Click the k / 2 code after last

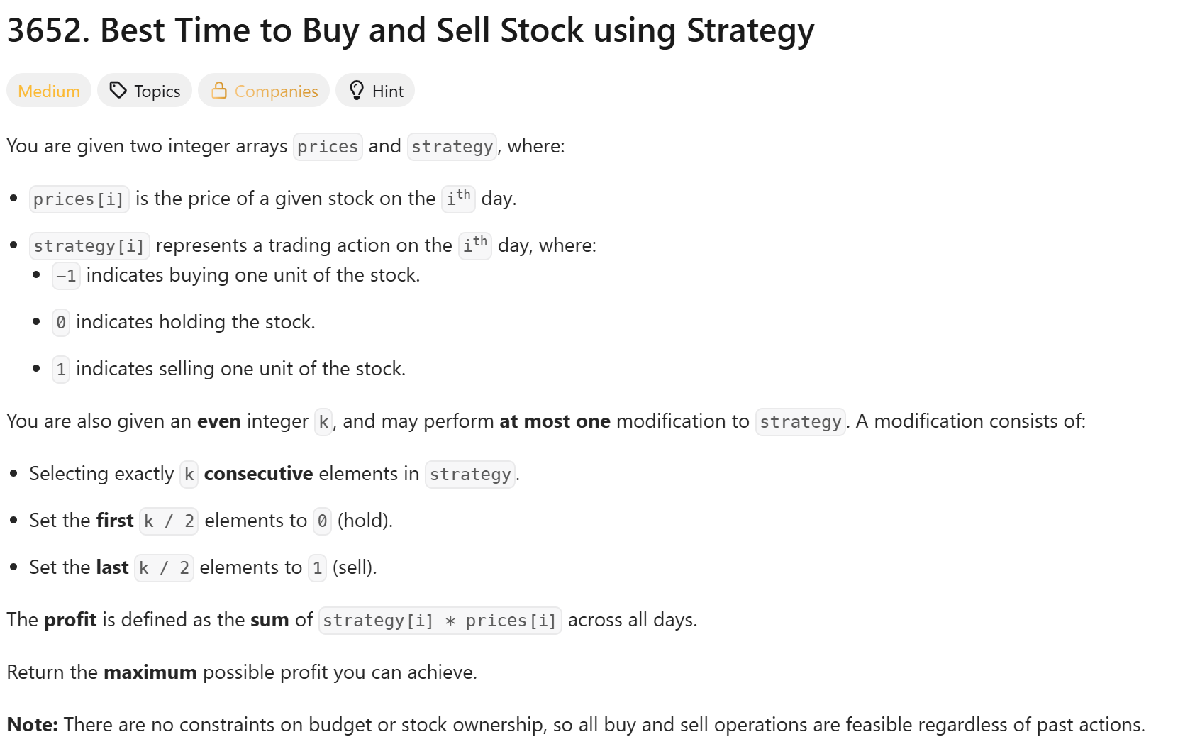164,568
